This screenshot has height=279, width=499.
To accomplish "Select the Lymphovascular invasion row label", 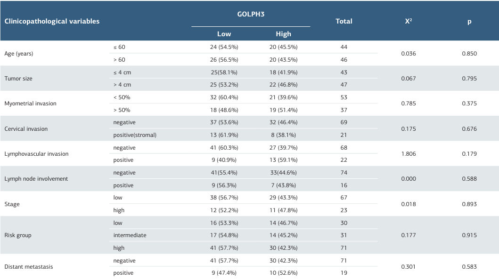I will pyautogui.click(x=36, y=154).
